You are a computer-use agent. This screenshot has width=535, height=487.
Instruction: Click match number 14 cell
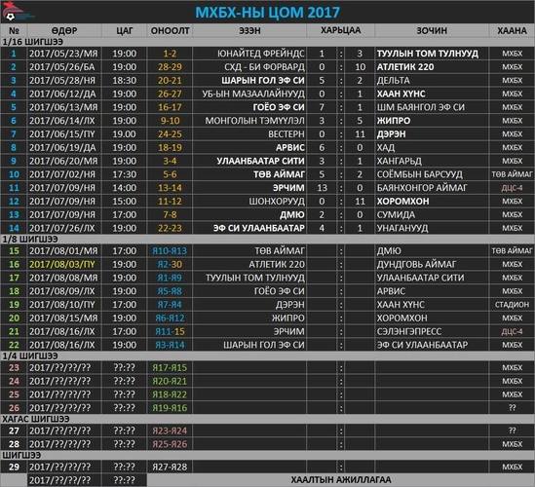click(x=14, y=228)
